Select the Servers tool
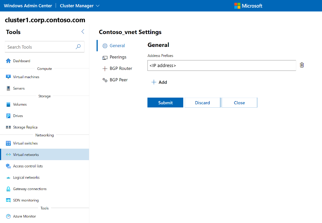 21,88
